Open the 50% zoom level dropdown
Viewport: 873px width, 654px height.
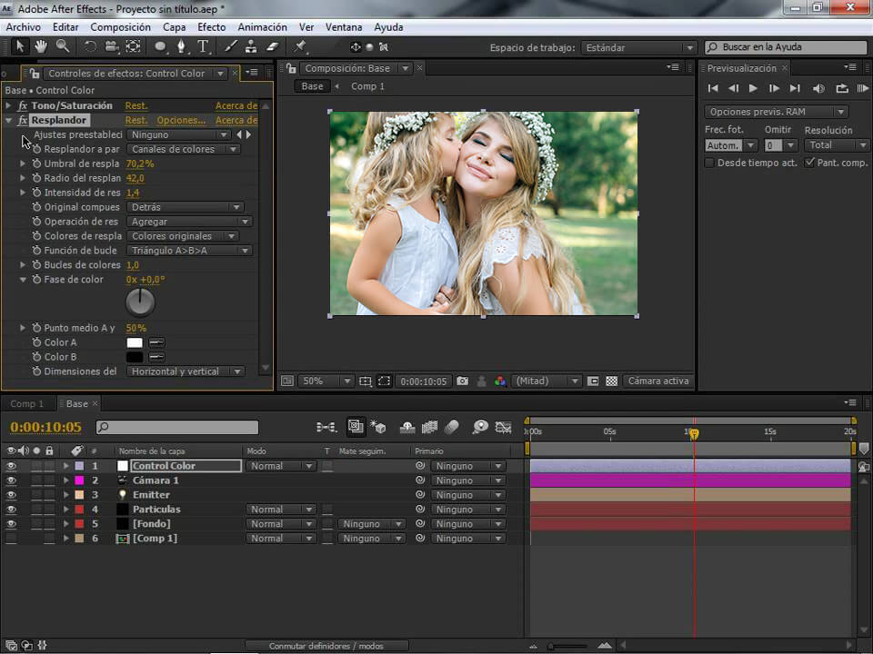326,381
